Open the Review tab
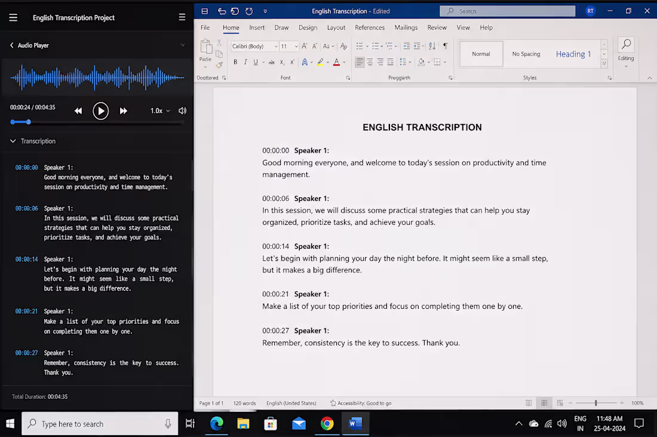Image resolution: width=657 pixels, height=437 pixels. coord(437,27)
